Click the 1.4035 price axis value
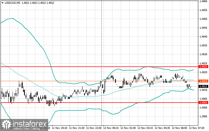Screen dimensions: 209x131 (x=203, y=46)
